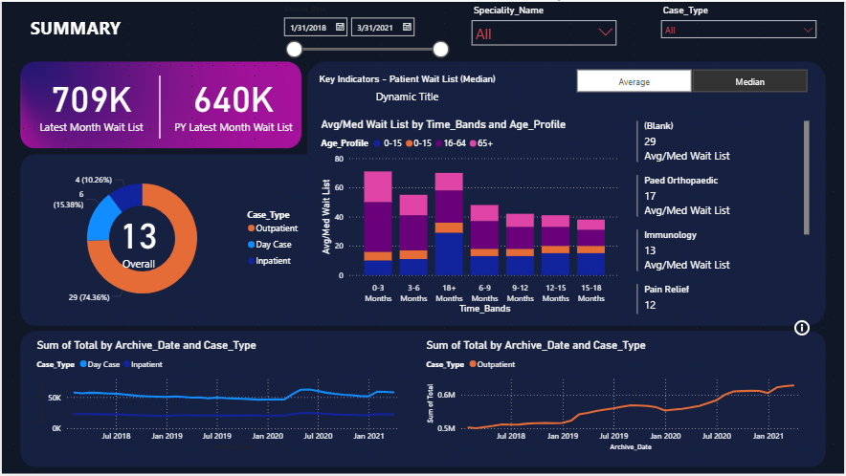Click the Inpatient legend marker beside the donut
This screenshot has width=846, height=476.
click(x=251, y=261)
